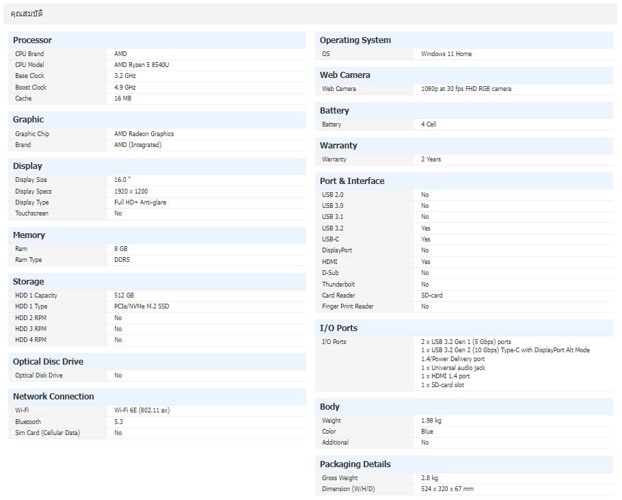Select the "4 Cell" battery value
Image resolution: width=622 pixels, height=500 pixels.
pos(429,124)
